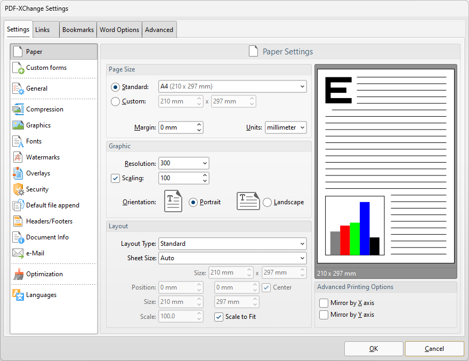Screen dimensions: 469x361
Task: Click the Margin input field
Action: [x=177, y=127]
